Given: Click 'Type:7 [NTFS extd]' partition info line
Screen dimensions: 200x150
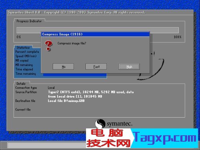Looking at the screenshot, I should (x=91, y=92).
